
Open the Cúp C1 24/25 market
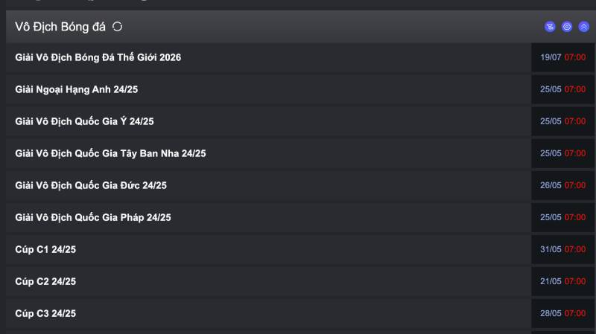tap(45, 249)
